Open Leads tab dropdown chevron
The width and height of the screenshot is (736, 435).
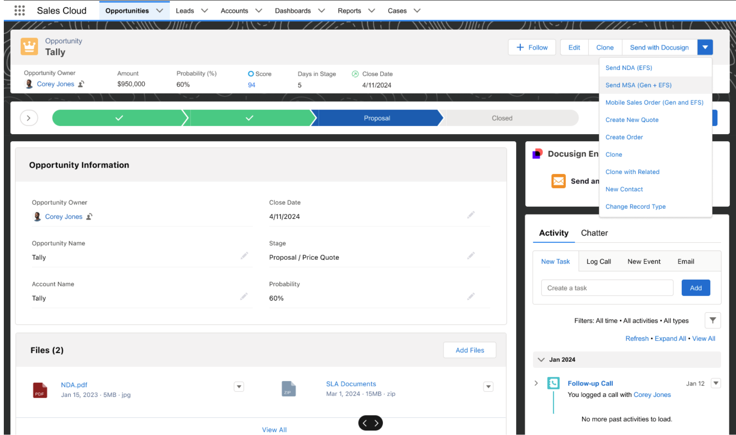point(205,11)
